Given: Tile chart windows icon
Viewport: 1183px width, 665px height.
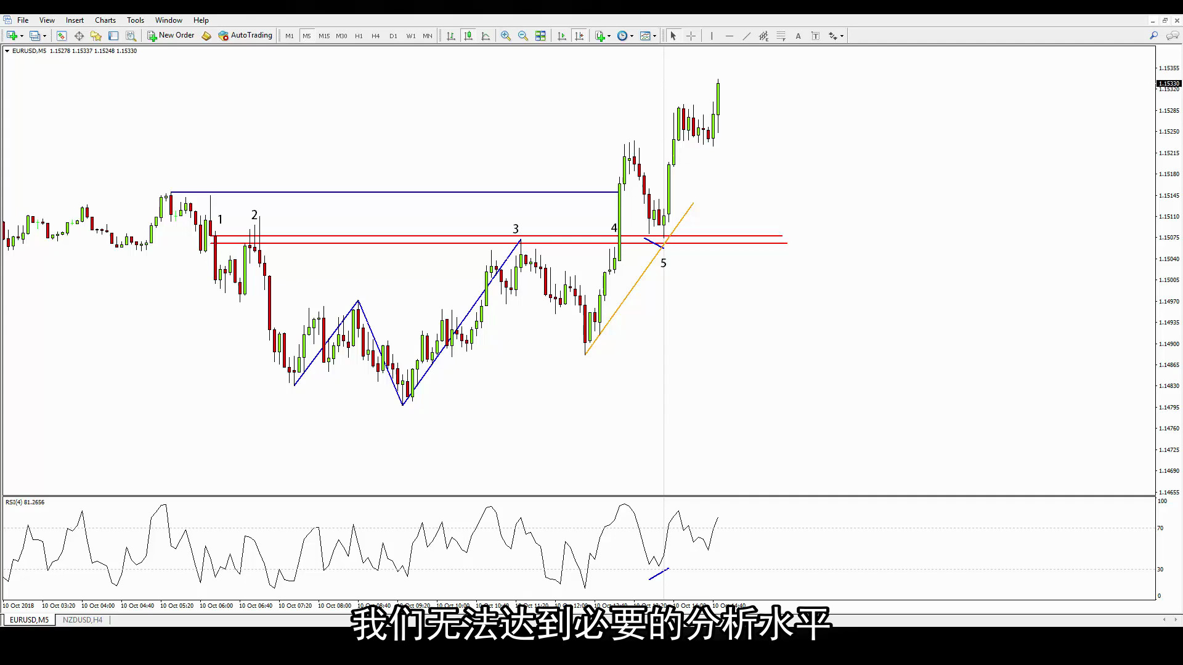Looking at the screenshot, I should [x=540, y=36].
